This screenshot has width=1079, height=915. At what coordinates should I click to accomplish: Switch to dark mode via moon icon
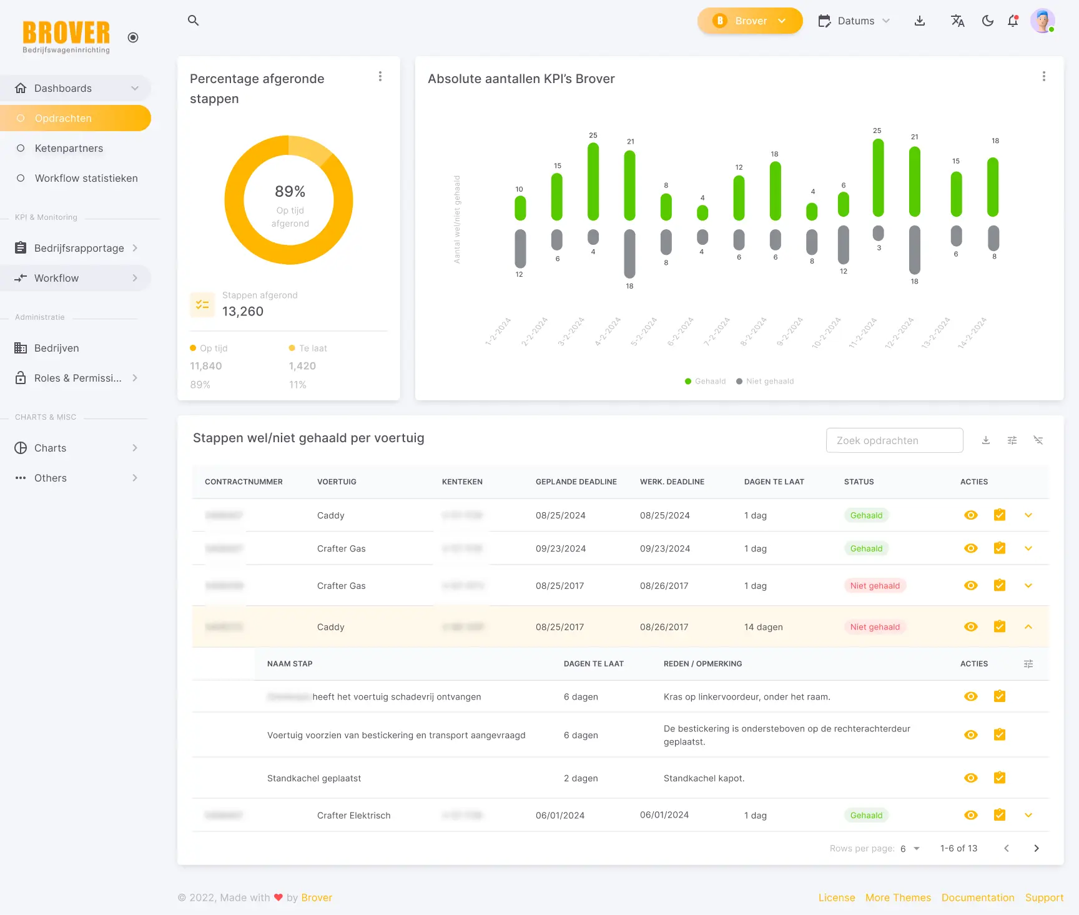987,21
